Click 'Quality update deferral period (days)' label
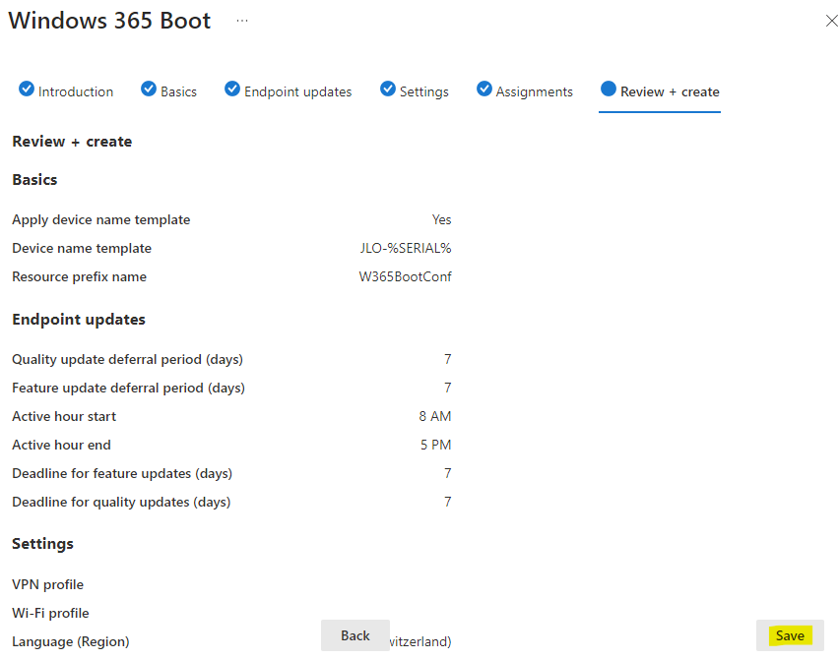The image size is (838, 660). pos(127,359)
